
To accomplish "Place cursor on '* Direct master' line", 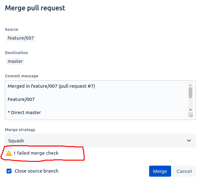I will coord(24,113).
